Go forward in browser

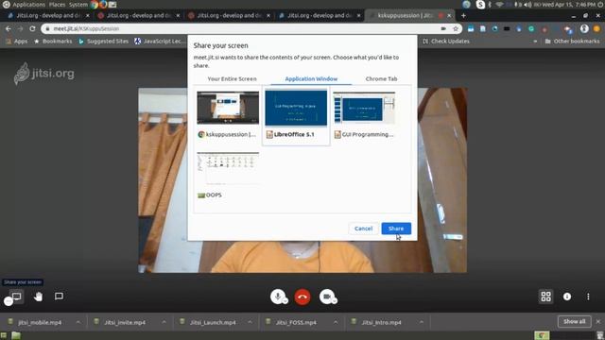pyautogui.click(x=20, y=28)
